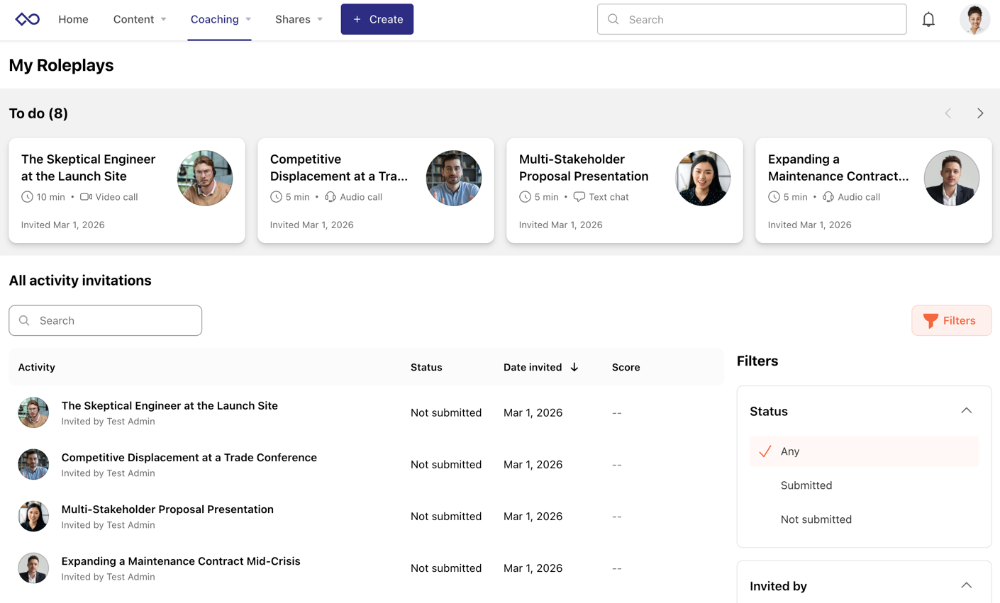Click the Skeptical Engineer row avatar
This screenshot has width=1000, height=603.
point(33,412)
